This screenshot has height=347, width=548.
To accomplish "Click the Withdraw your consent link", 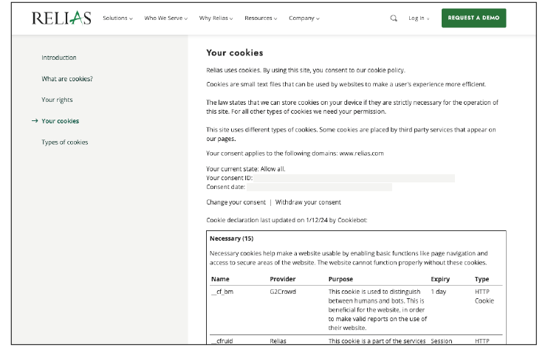I will [x=308, y=202].
